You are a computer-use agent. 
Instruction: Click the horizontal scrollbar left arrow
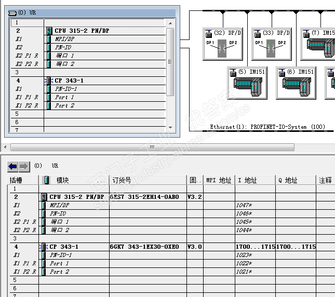coord(5,147)
